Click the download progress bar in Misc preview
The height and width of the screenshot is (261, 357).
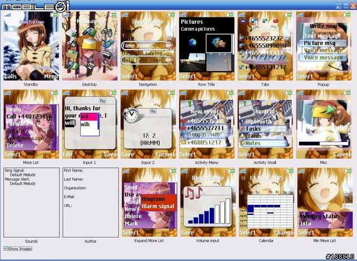point(324,144)
